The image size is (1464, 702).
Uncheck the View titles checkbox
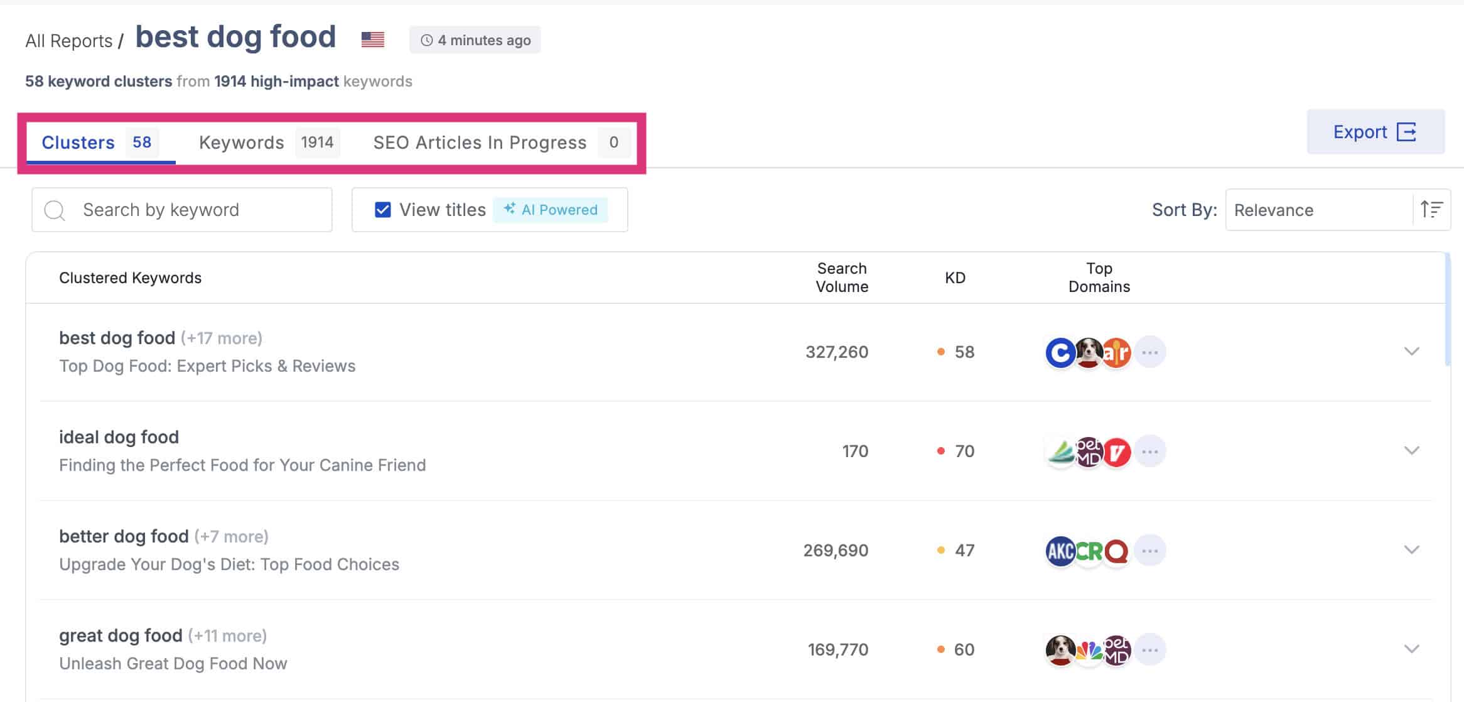click(x=382, y=210)
